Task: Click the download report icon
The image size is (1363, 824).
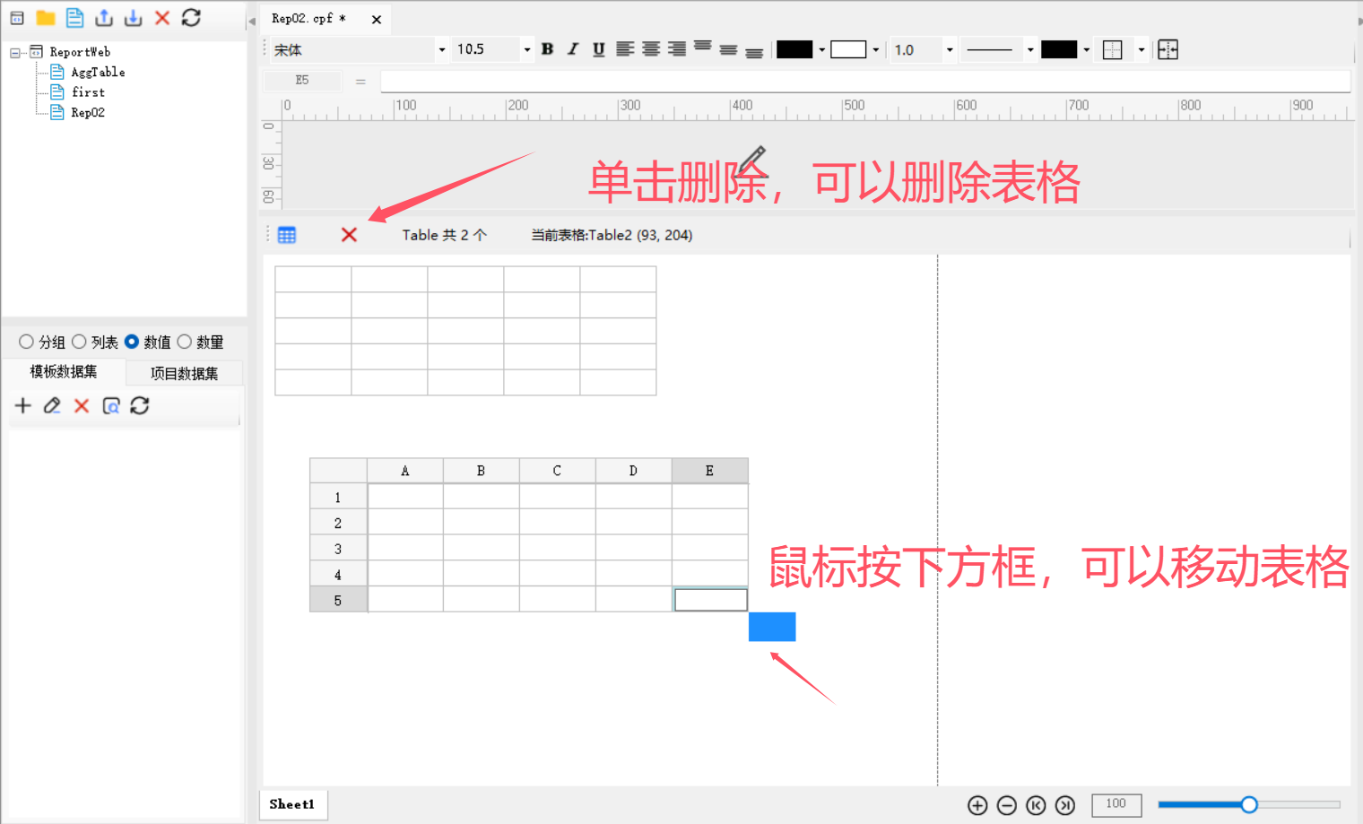Action: click(133, 18)
